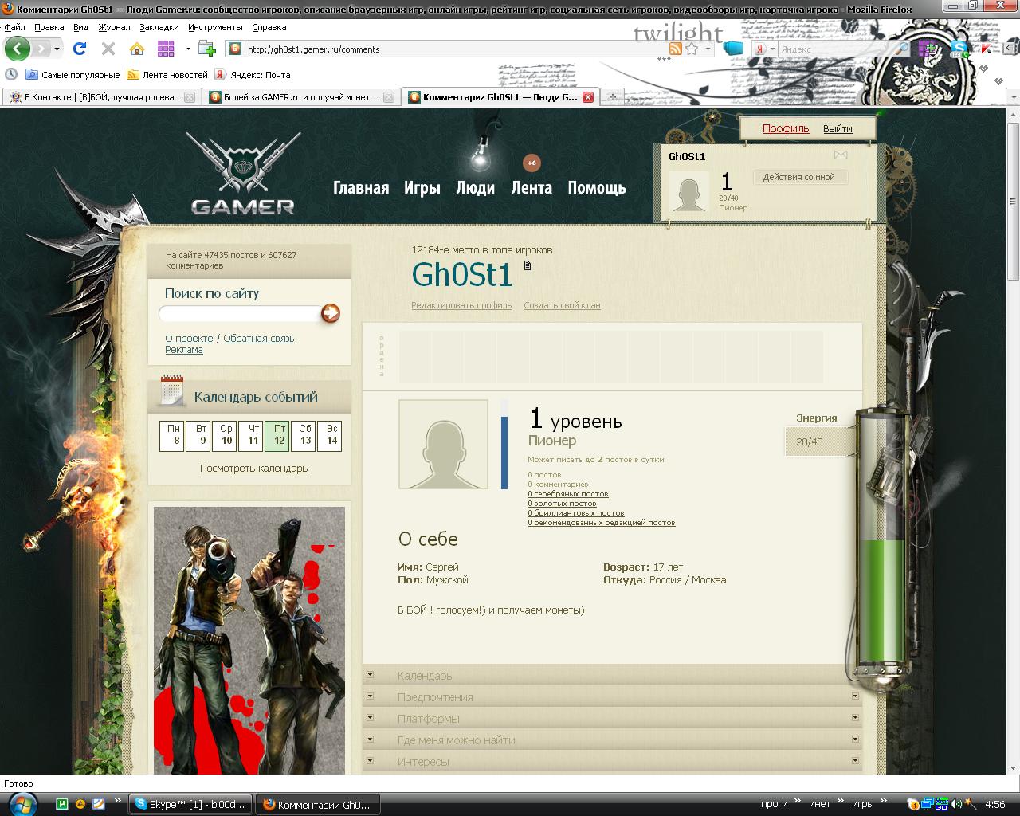Close the Болей за GAMER.ru tab
Image resolution: width=1020 pixels, height=816 pixels.
pos(389,97)
